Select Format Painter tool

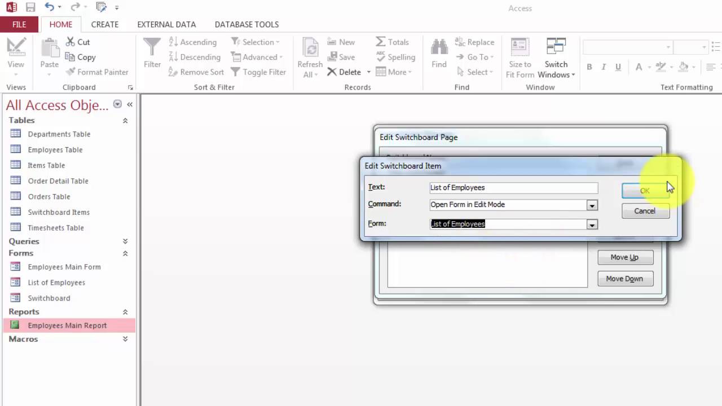(x=97, y=72)
